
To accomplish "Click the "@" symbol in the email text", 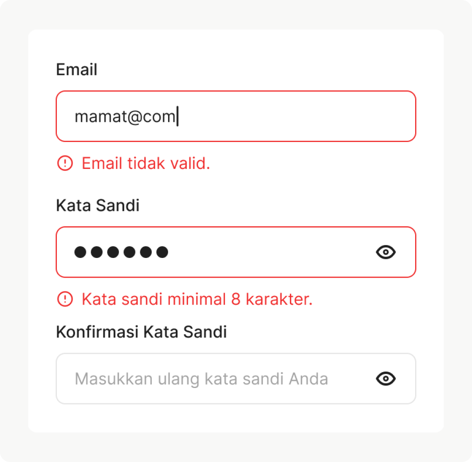I will coord(135,117).
